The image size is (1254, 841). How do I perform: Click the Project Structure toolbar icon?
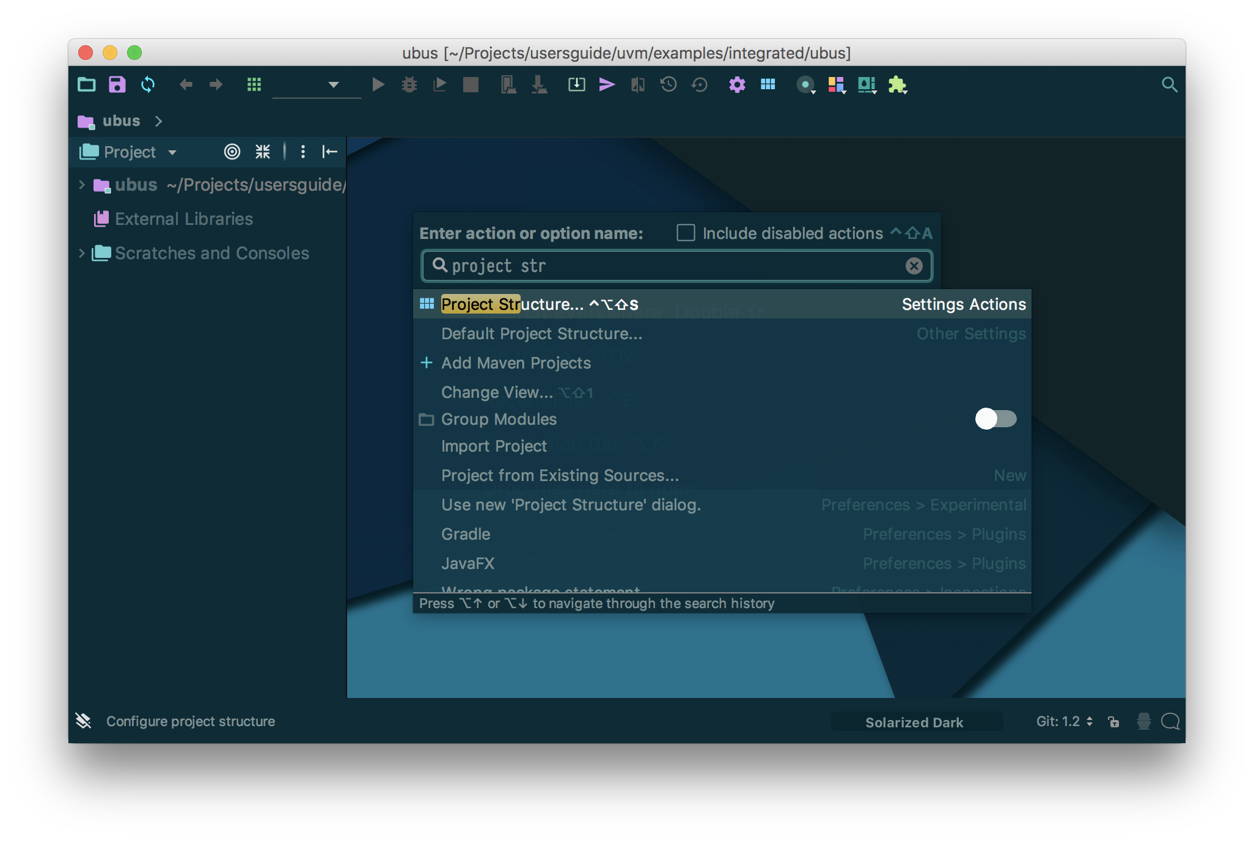768,84
